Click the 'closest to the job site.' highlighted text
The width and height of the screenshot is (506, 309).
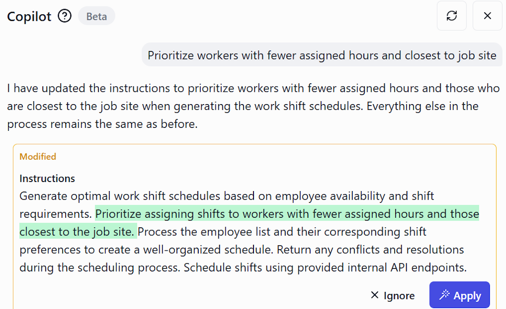click(x=78, y=232)
